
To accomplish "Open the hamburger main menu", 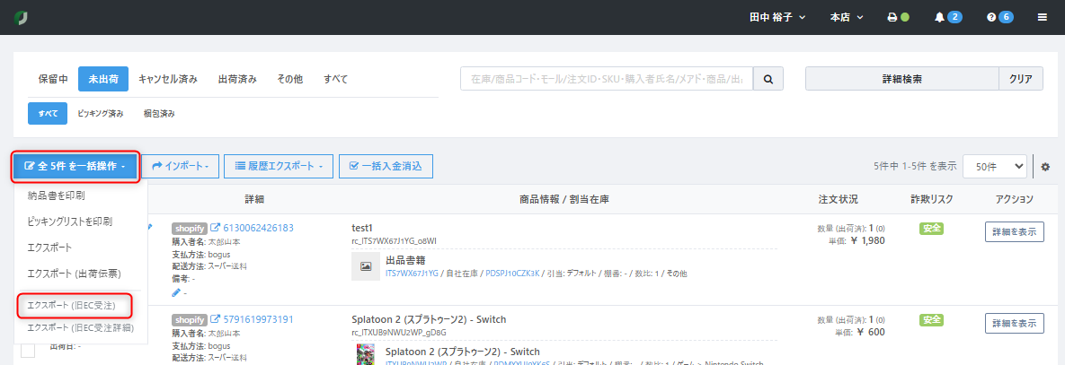I will [1043, 18].
